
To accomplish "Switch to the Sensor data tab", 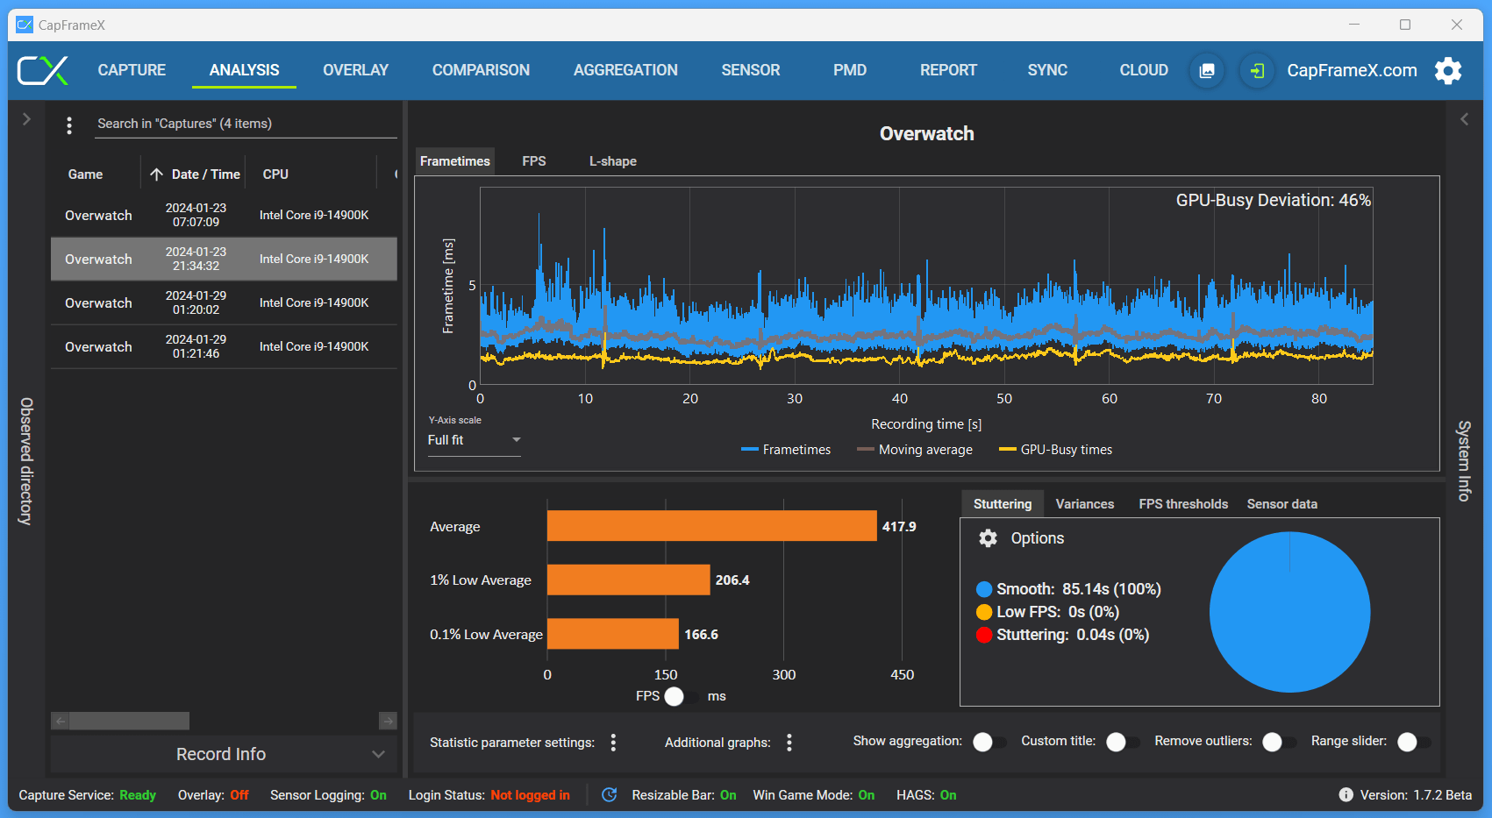I will (x=1282, y=504).
